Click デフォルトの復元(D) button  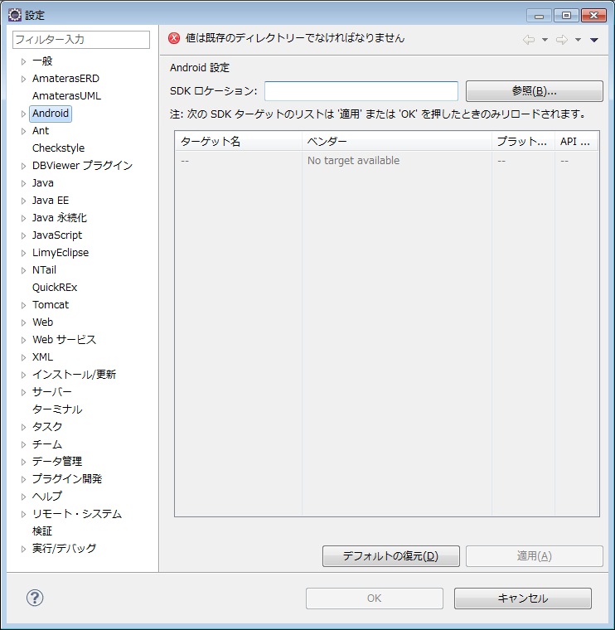[x=391, y=556]
